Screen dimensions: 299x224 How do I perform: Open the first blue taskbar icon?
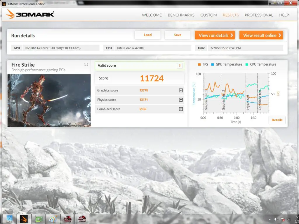pyautogui.click(x=9, y=219)
